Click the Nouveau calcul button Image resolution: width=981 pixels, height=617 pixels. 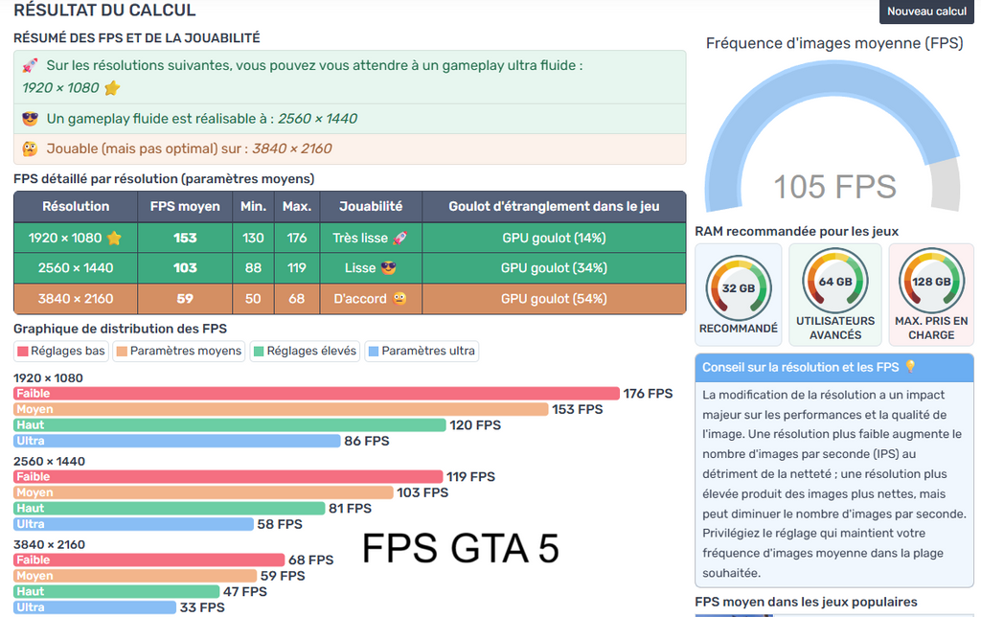click(x=926, y=11)
